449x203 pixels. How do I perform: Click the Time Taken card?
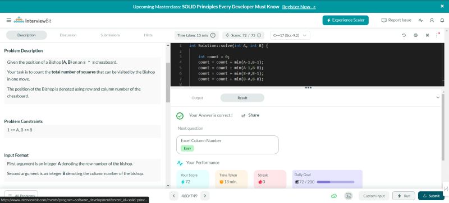[x=231, y=179]
